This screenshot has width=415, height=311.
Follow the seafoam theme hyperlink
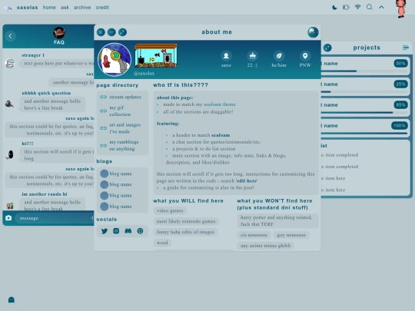pos(219,104)
